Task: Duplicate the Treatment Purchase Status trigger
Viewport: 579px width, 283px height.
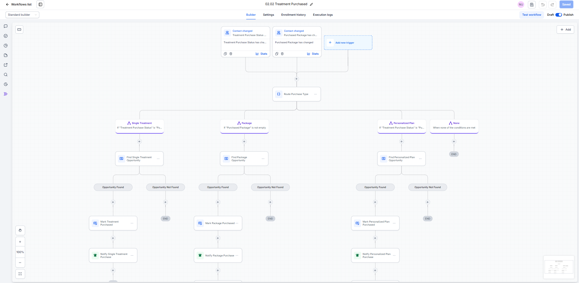Action: click(x=225, y=54)
